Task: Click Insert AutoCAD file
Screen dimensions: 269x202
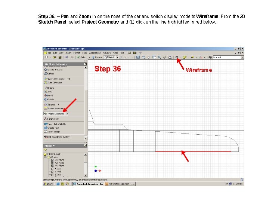Action: 55,124
